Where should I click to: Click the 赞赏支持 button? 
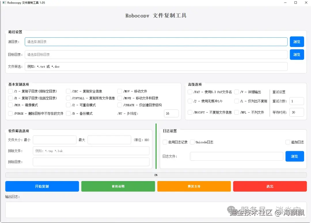pos(194,186)
